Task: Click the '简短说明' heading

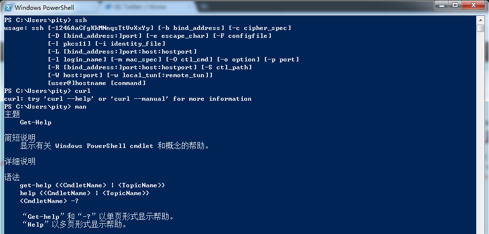Action: pyautogui.click(x=20, y=138)
